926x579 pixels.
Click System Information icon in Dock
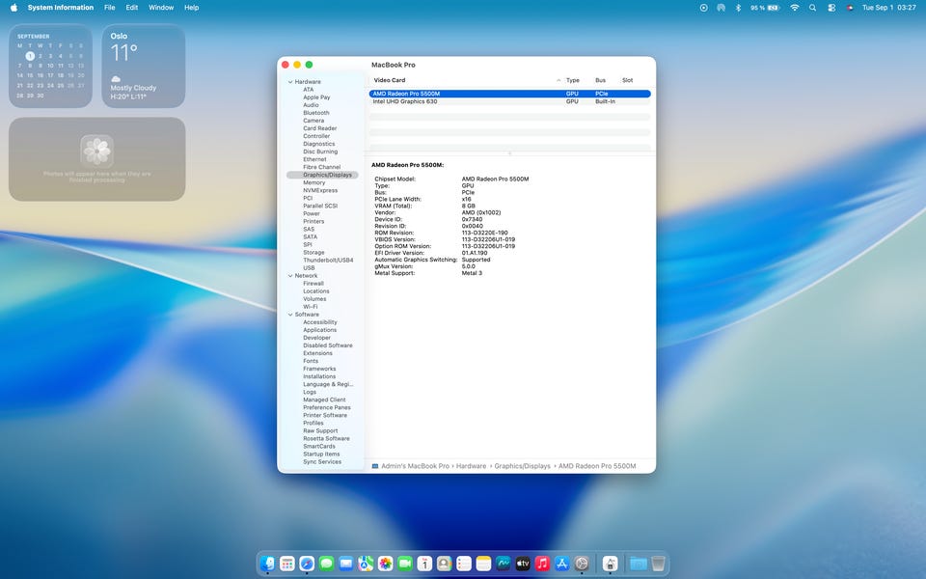[x=610, y=563]
